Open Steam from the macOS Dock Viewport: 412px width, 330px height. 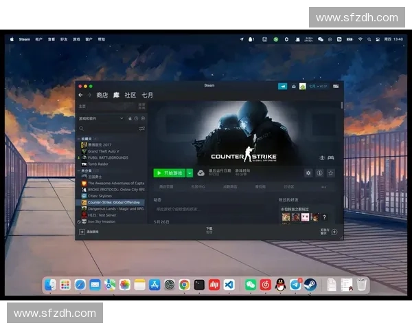click(310, 284)
